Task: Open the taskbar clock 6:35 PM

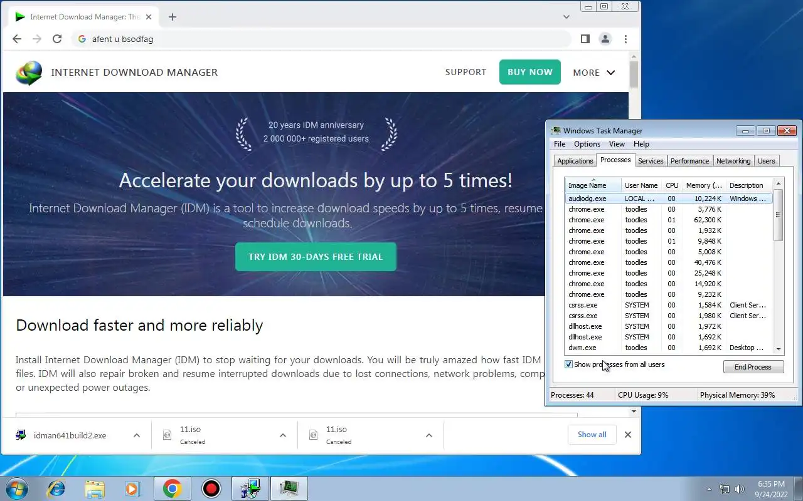Action: pyautogui.click(x=770, y=488)
